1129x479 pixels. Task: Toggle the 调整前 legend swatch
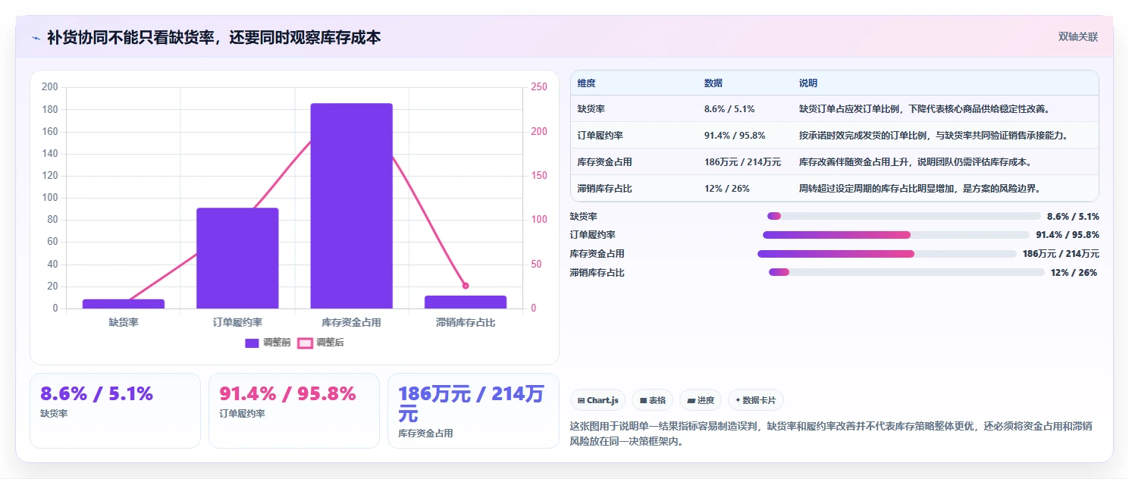click(252, 343)
